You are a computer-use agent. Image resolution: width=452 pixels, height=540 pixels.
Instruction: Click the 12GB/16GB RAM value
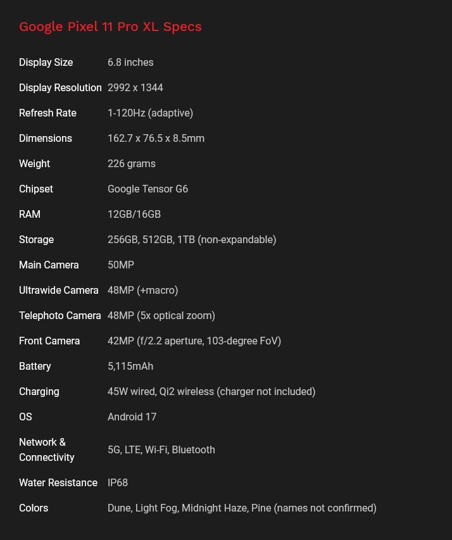tap(134, 214)
